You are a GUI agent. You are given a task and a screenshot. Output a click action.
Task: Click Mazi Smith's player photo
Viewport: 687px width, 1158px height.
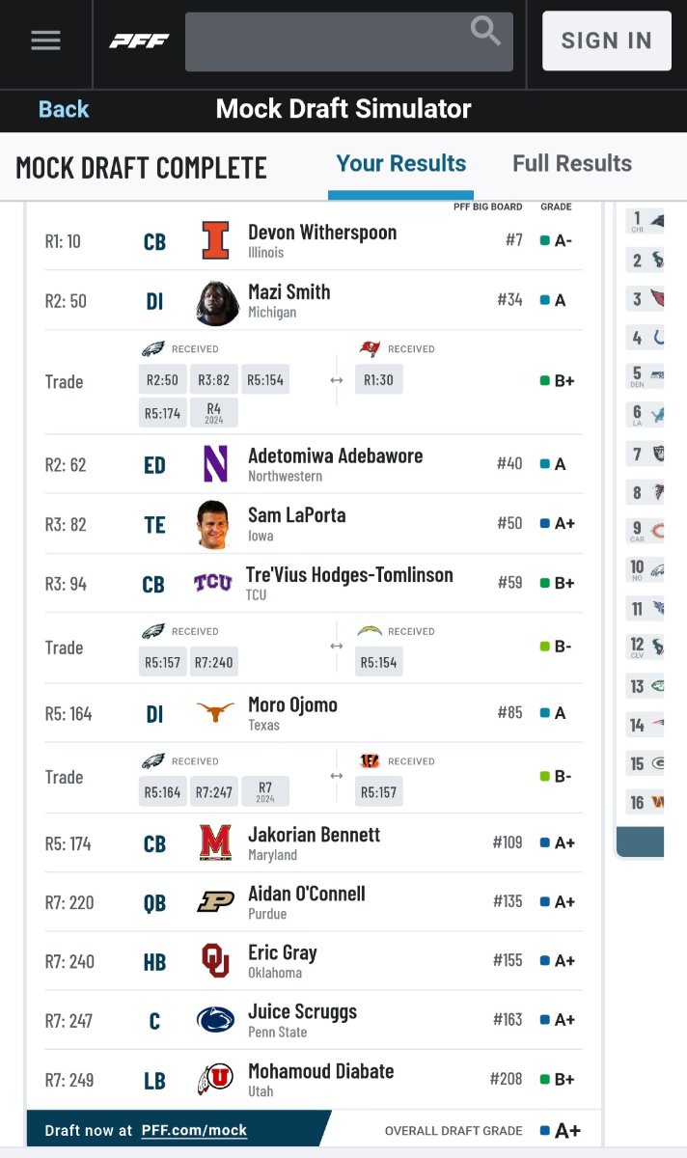click(217, 302)
